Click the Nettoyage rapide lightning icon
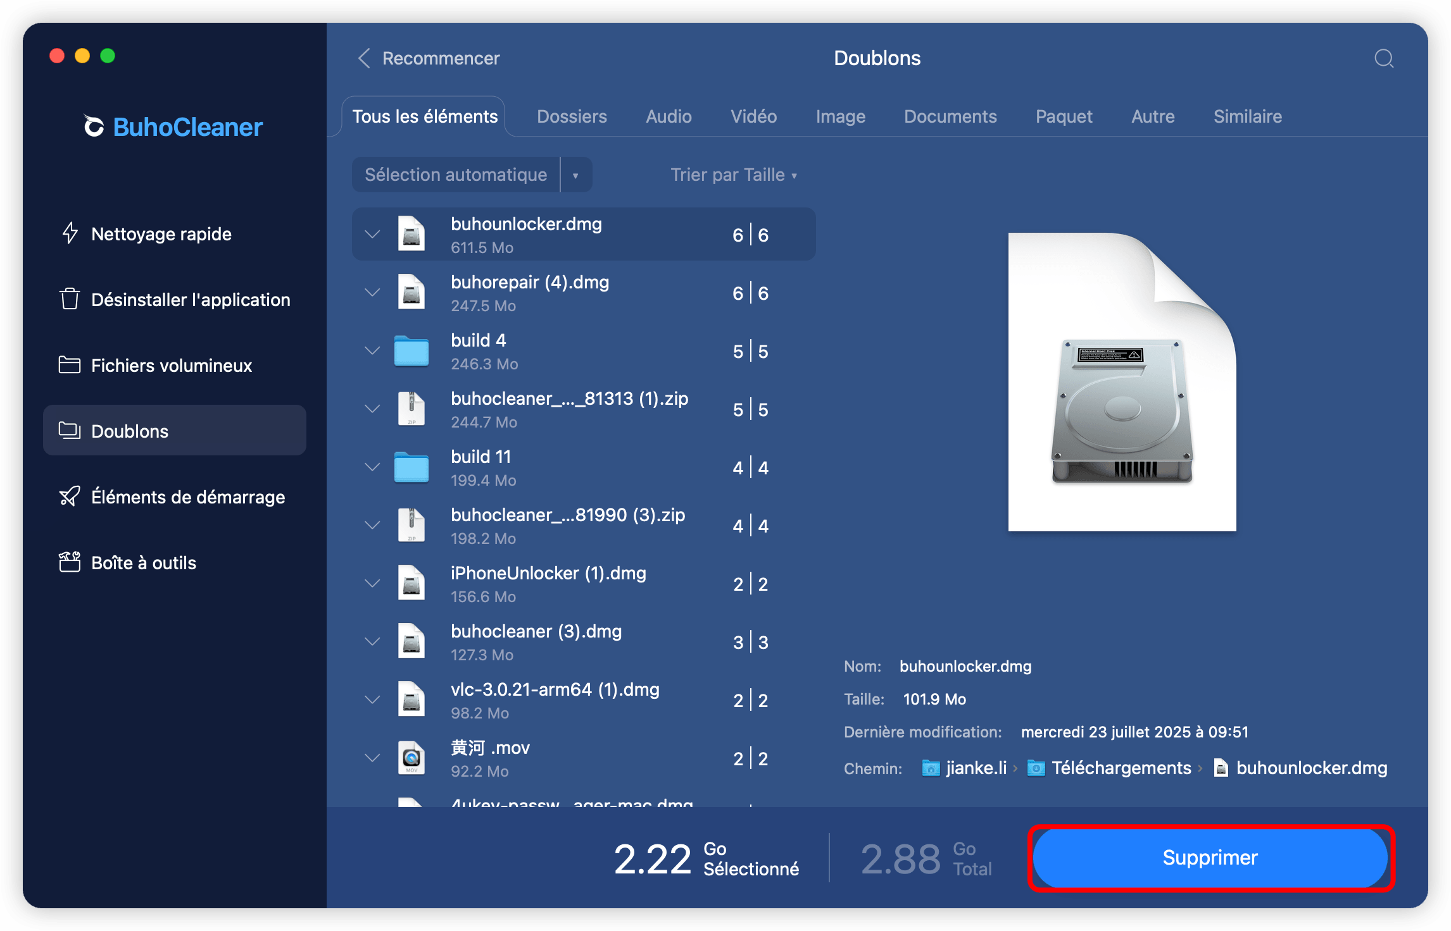The height and width of the screenshot is (931, 1451). pyautogui.click(x=70, y=233)
